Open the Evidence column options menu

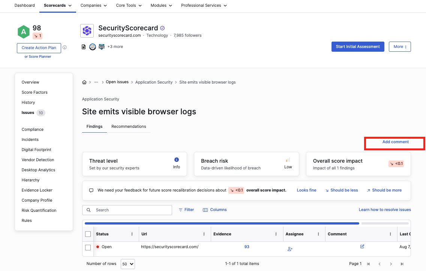[x=276, y=234]
